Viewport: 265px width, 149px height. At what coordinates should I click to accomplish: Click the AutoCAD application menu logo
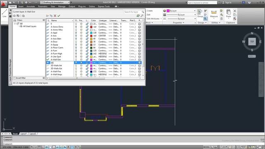[x=3, y=4]
